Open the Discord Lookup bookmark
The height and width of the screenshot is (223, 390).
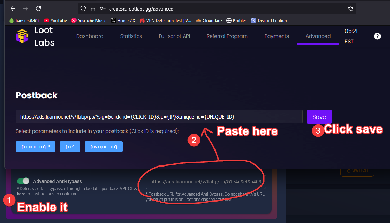[x=269, y=21]
